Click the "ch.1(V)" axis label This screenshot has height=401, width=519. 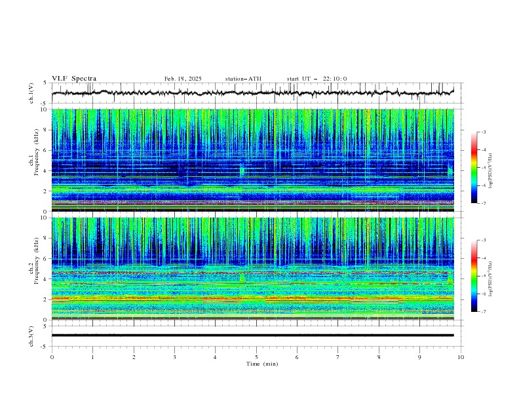(31, 93)
